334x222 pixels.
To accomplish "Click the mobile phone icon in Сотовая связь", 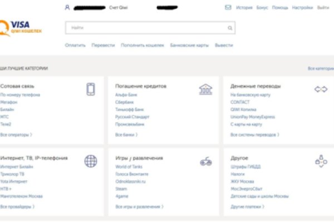I will (91, 89).
